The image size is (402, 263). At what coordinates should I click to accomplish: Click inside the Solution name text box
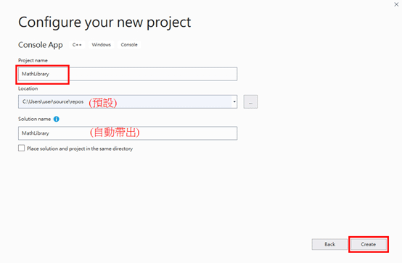(128, 133)
